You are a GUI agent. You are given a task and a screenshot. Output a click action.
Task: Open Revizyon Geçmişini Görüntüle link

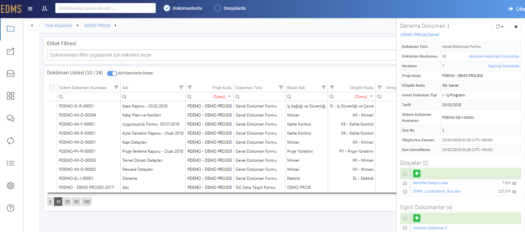(x=494, y=56)
